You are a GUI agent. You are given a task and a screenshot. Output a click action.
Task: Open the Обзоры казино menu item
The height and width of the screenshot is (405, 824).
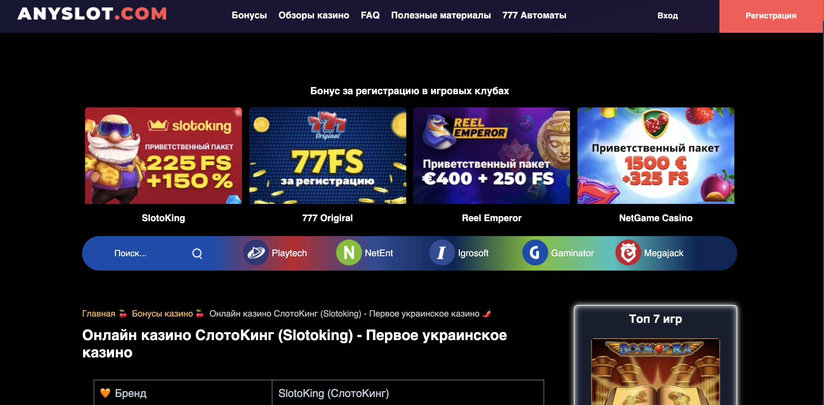(313, 15)
